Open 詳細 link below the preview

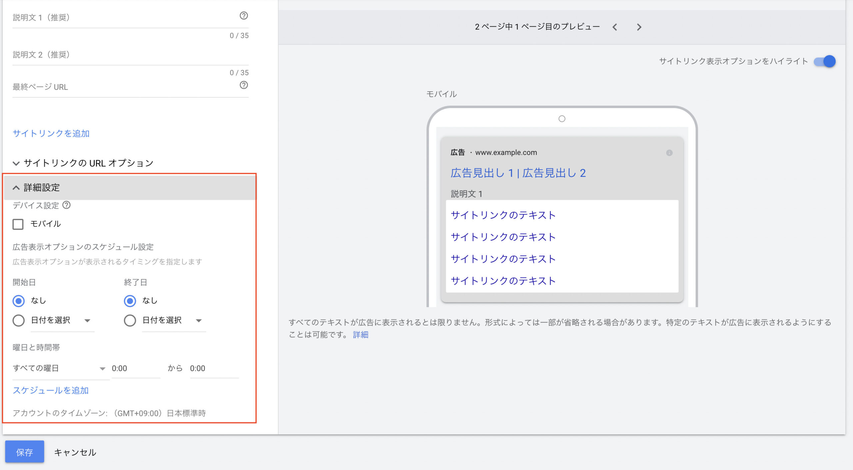[361, 335]
